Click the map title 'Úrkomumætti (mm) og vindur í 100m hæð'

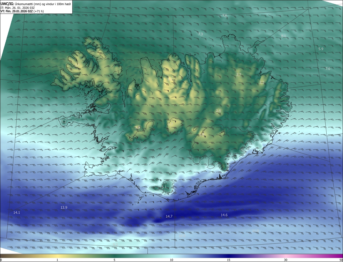[x=43, y=4]
